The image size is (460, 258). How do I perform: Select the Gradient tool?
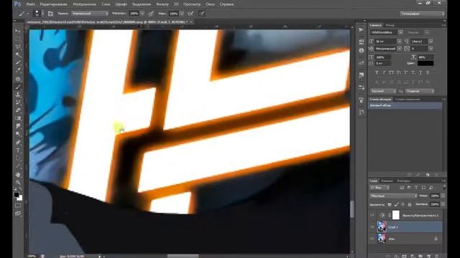(18, 118)
